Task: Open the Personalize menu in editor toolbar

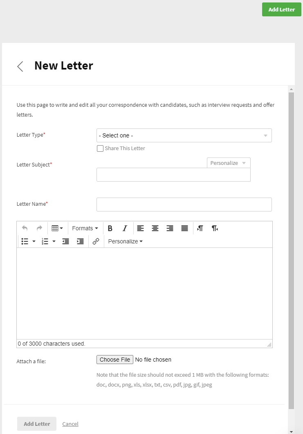Action: 125,241
